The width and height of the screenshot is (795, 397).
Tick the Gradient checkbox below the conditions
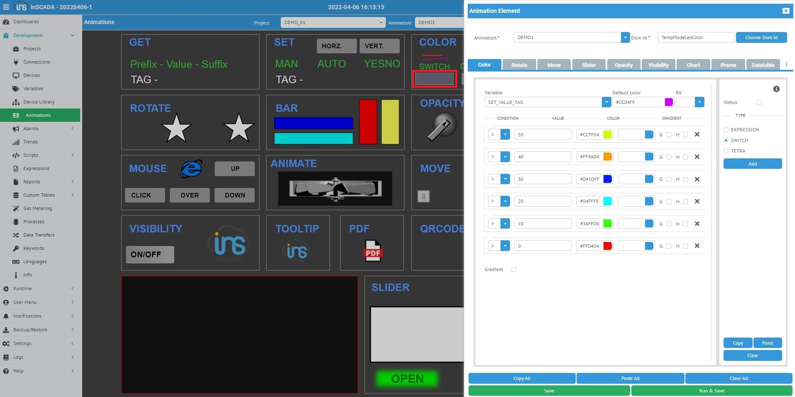pos(514,269)
